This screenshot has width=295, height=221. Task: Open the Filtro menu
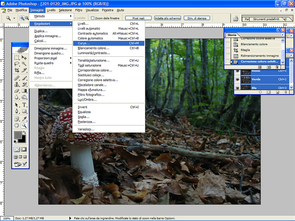[x=79, y=10]
